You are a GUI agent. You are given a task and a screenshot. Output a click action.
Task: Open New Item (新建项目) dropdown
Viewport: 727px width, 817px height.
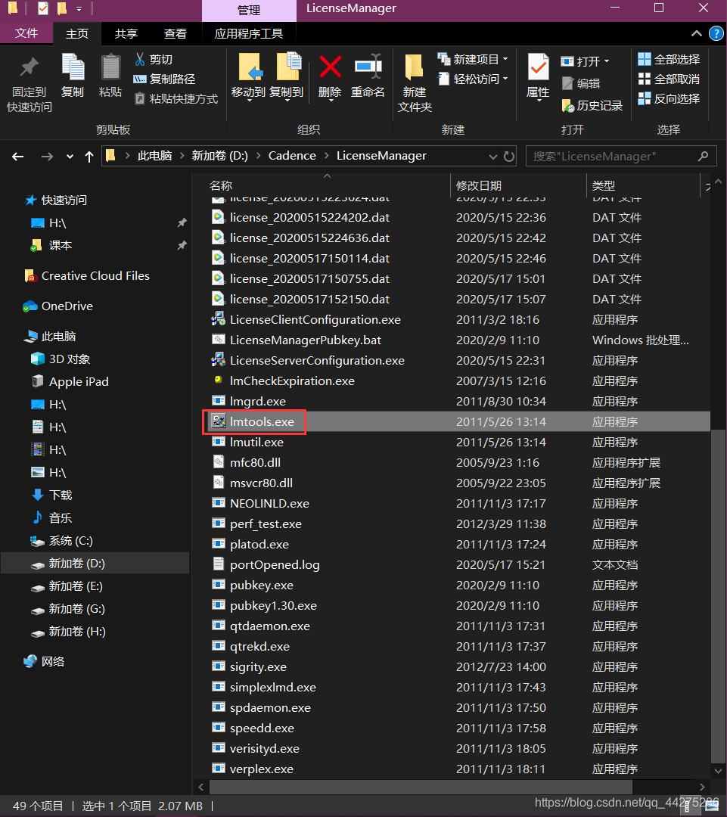(x=473, y=59)
